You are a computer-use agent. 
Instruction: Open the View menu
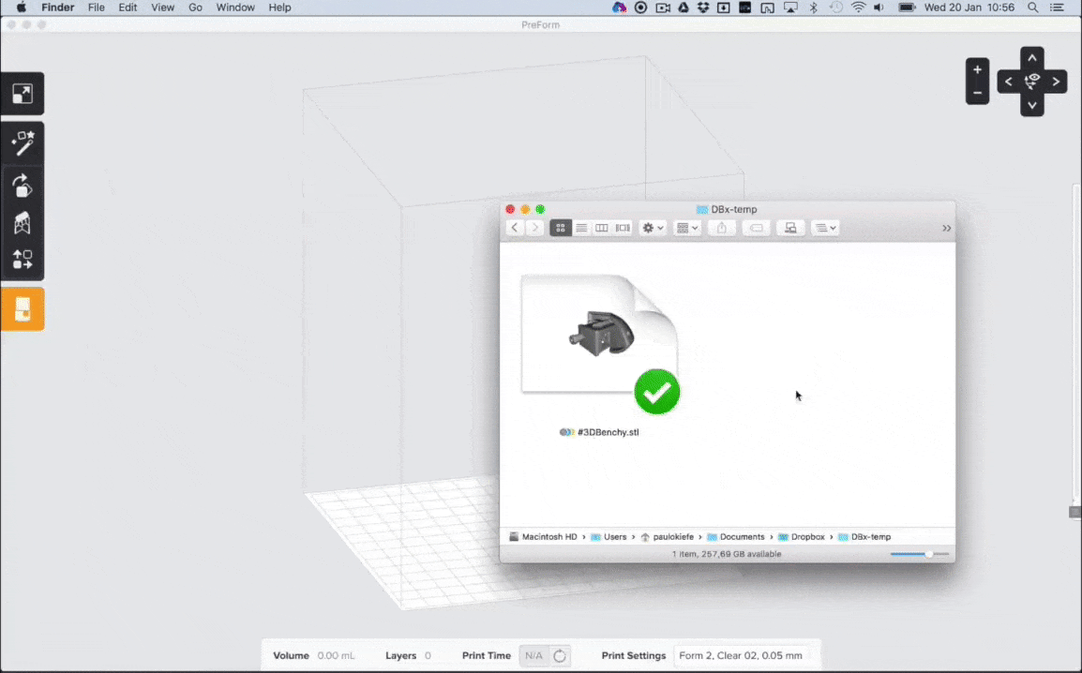(x=163, y=7)
